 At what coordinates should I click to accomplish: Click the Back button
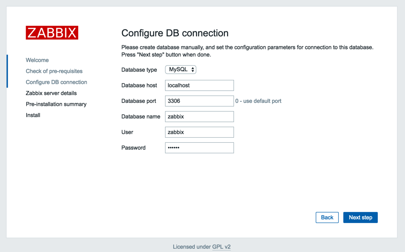pyautogui.click(x=327, y=218)
